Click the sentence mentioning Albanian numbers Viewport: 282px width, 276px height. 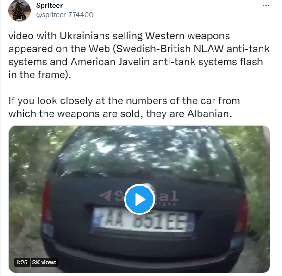point(124,107)
